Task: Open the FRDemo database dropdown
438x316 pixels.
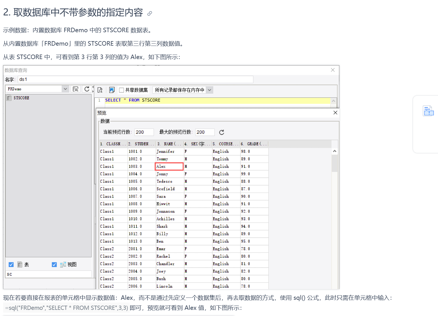Action: (65, 89)
